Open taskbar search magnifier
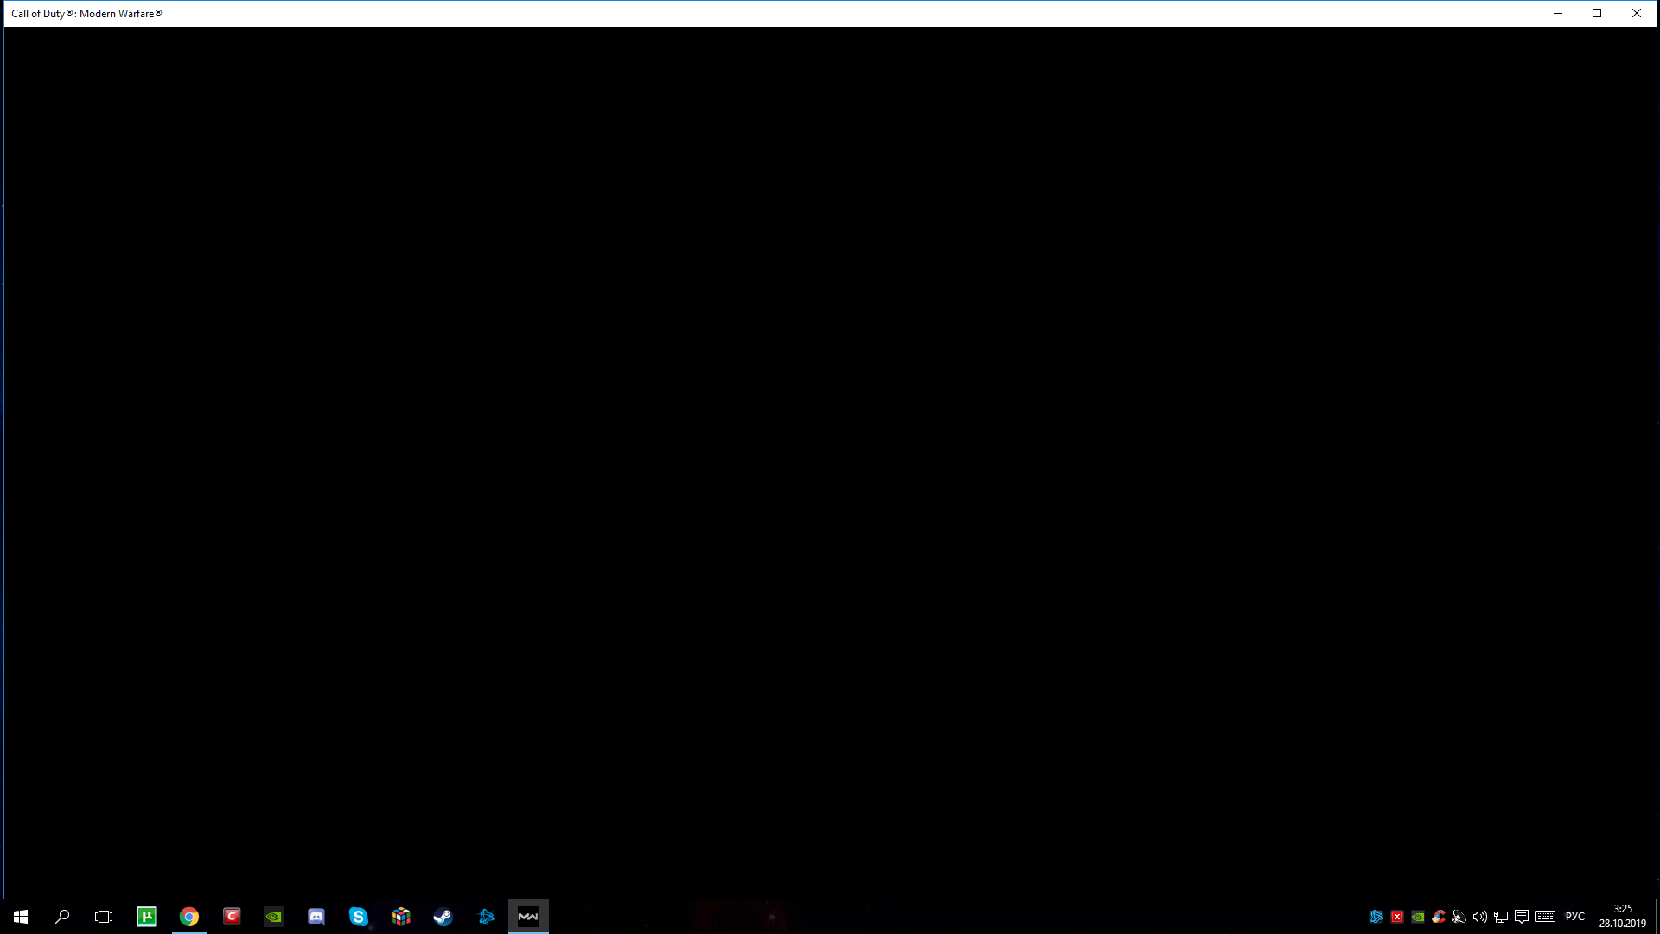The image size is (1660, 934). (x=62, y=917)
